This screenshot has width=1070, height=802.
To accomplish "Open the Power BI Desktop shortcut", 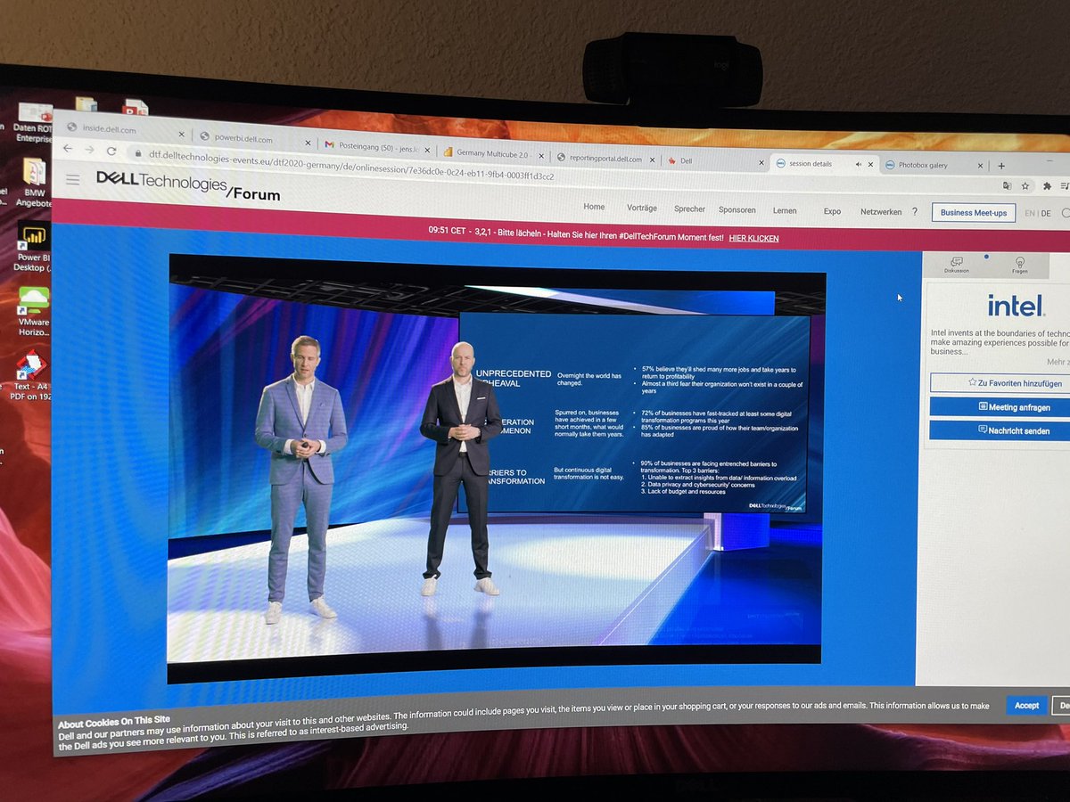I will [34, 249].
